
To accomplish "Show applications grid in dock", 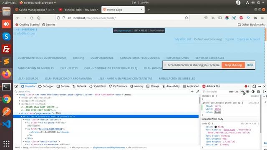I will (7, 144).
